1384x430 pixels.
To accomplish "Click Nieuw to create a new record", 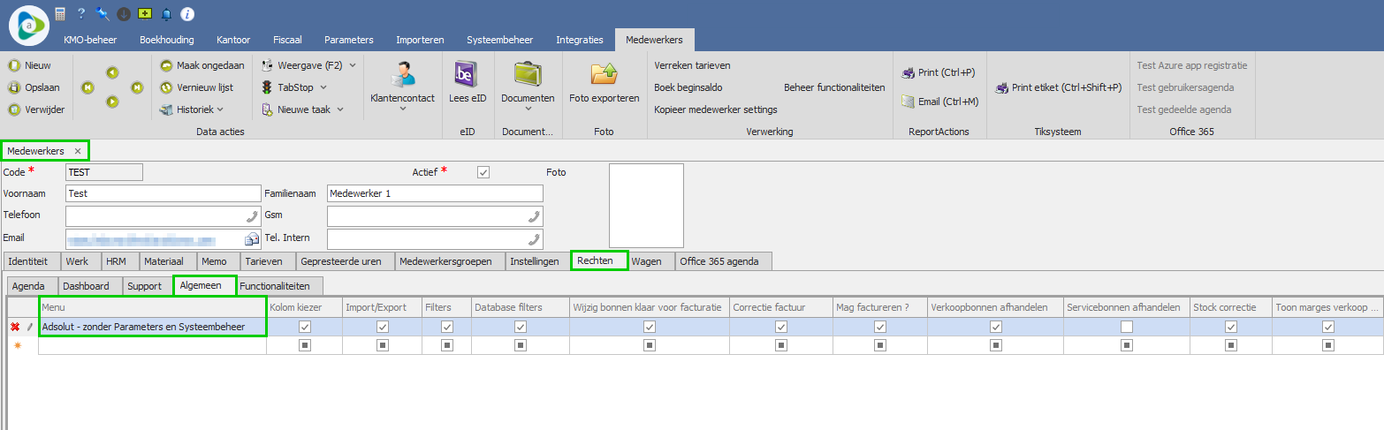I will (x=31, y=65).
